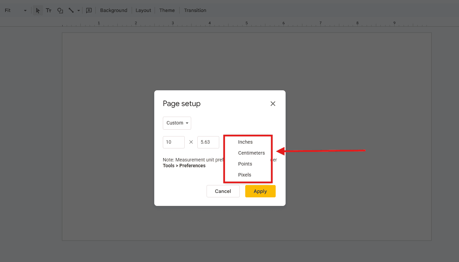Choose the Text box tool
Screen dimensions: 459x262
pos(49,10)
